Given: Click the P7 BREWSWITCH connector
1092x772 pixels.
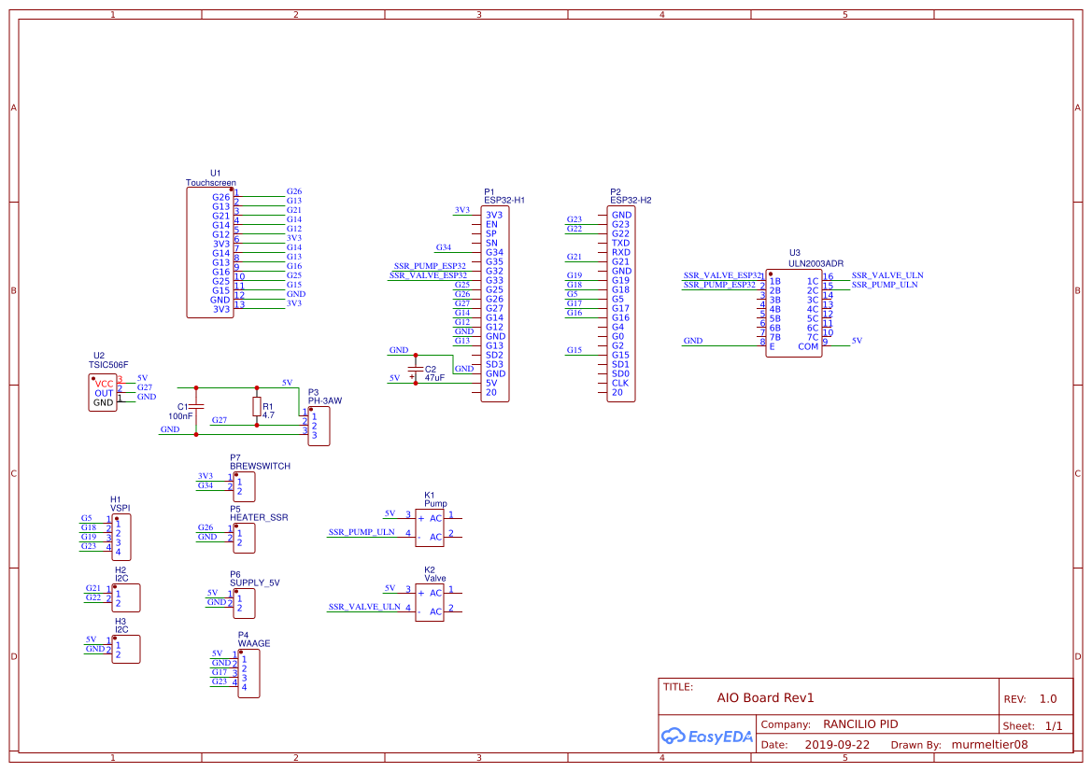Looking at the screenshot, I should tap(243, 486).
